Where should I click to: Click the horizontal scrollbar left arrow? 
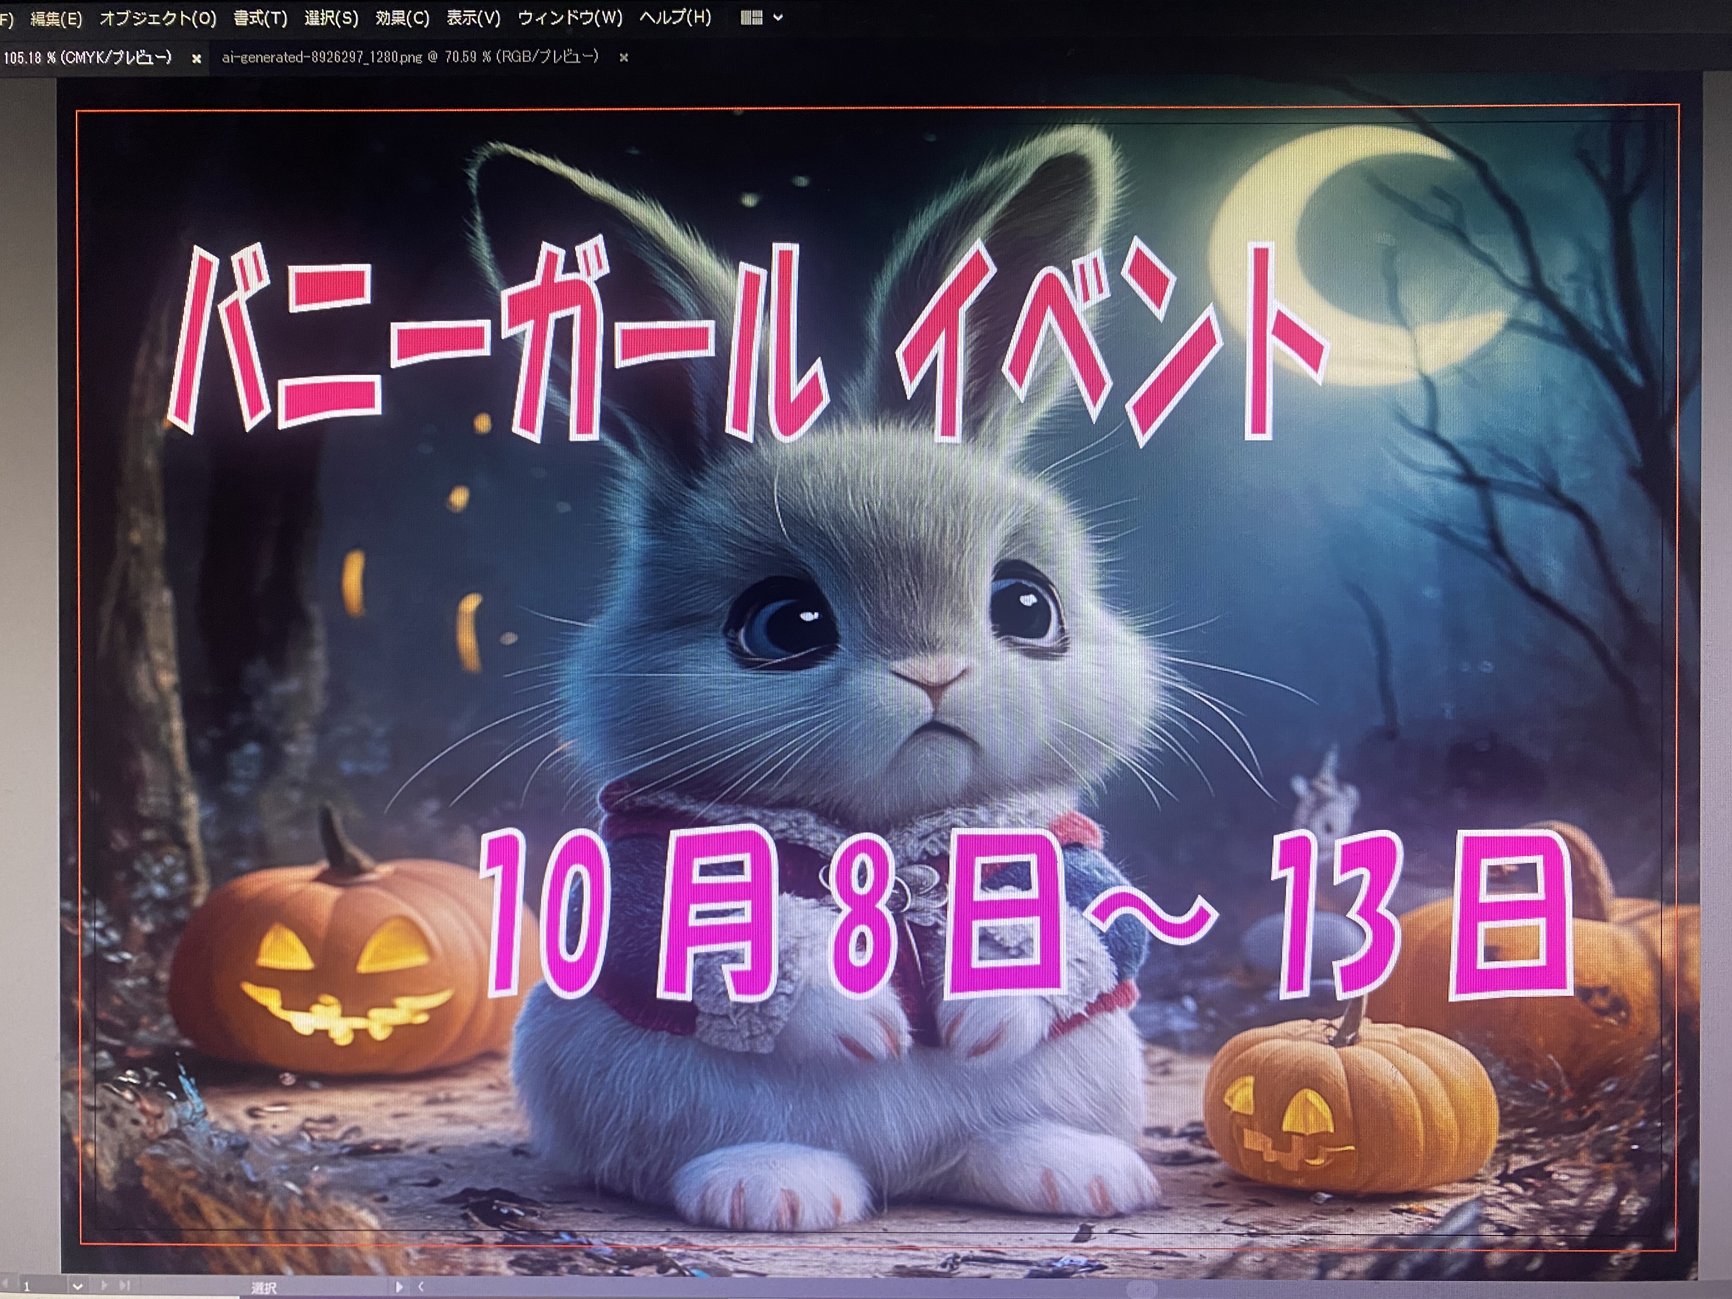point(421,1287)
